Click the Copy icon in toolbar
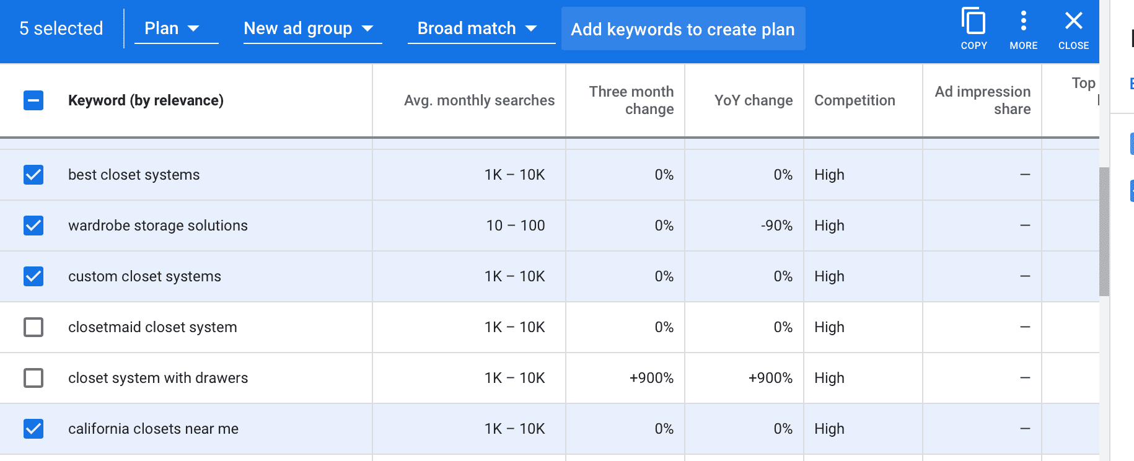The width and height of the screenshot is (1134, 461). tap(974, 28)
